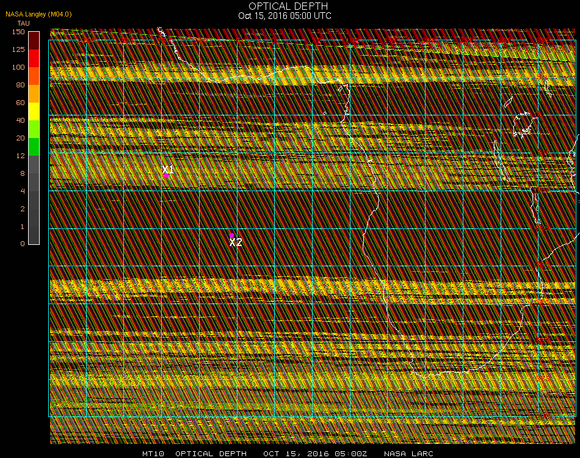Click the '4' colorbar tick label
This screenshot has height=458, width=580.
(23, 191)
